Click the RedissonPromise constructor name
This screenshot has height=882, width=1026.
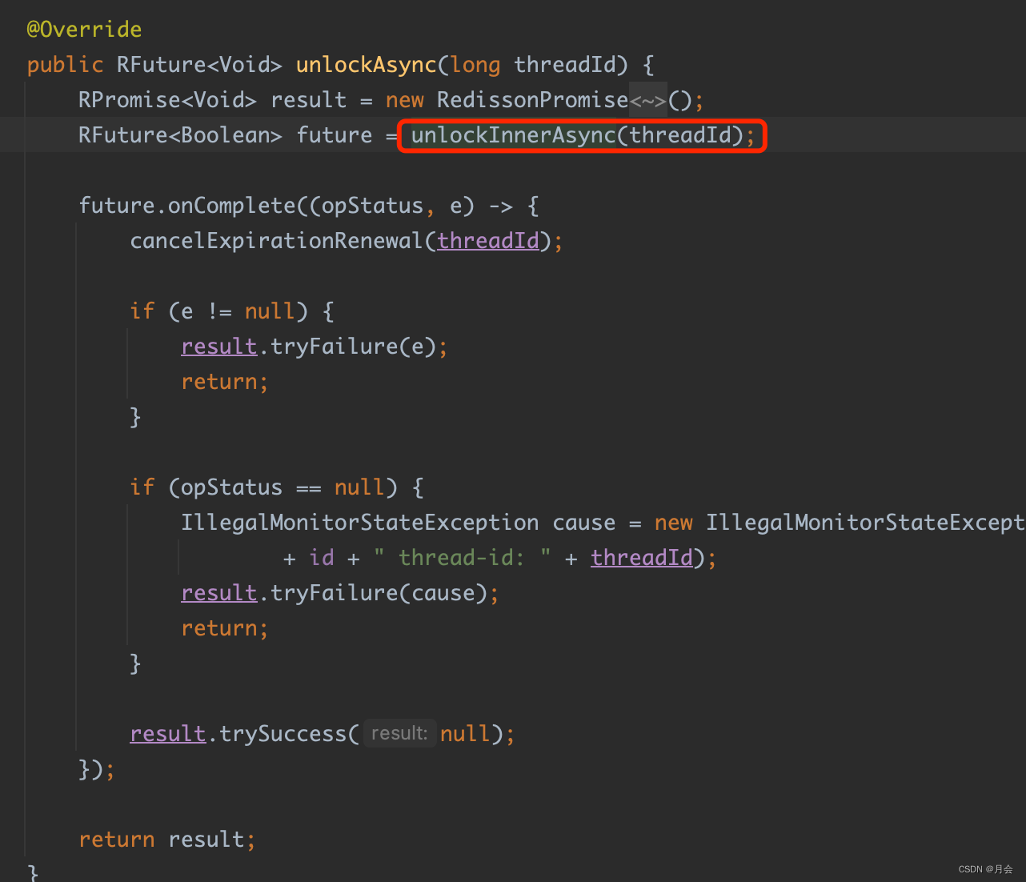click(x=532, y=100)
